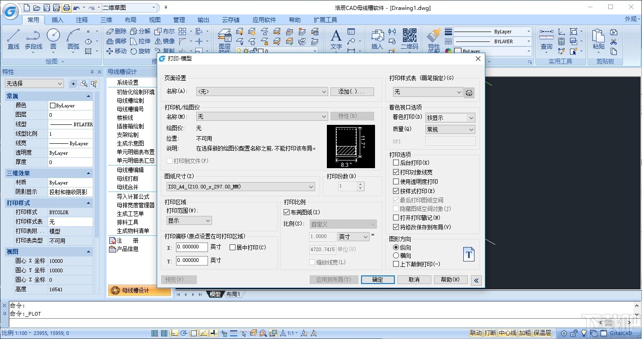
Task: Click the Add (添加) page setup button
Action: coord(353,92)
